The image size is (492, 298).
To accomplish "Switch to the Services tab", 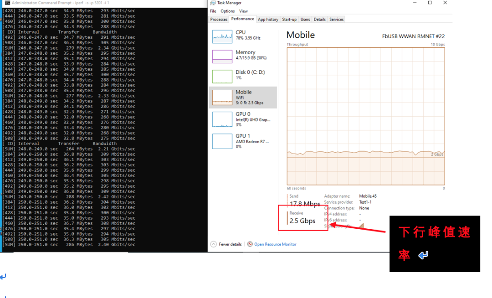I will point(336,20).
